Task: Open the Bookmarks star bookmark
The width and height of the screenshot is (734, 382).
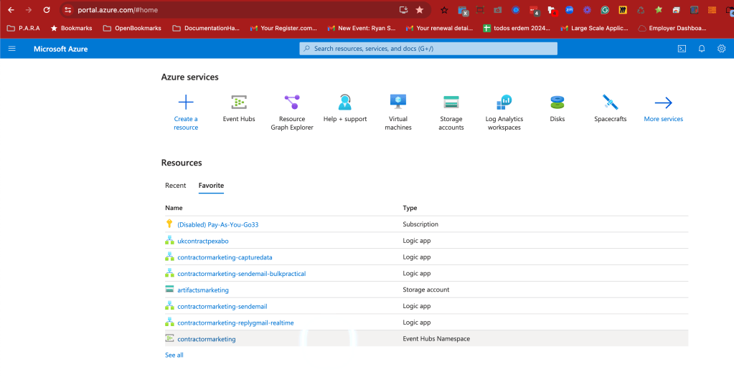Action: click(x=71, y=28)
